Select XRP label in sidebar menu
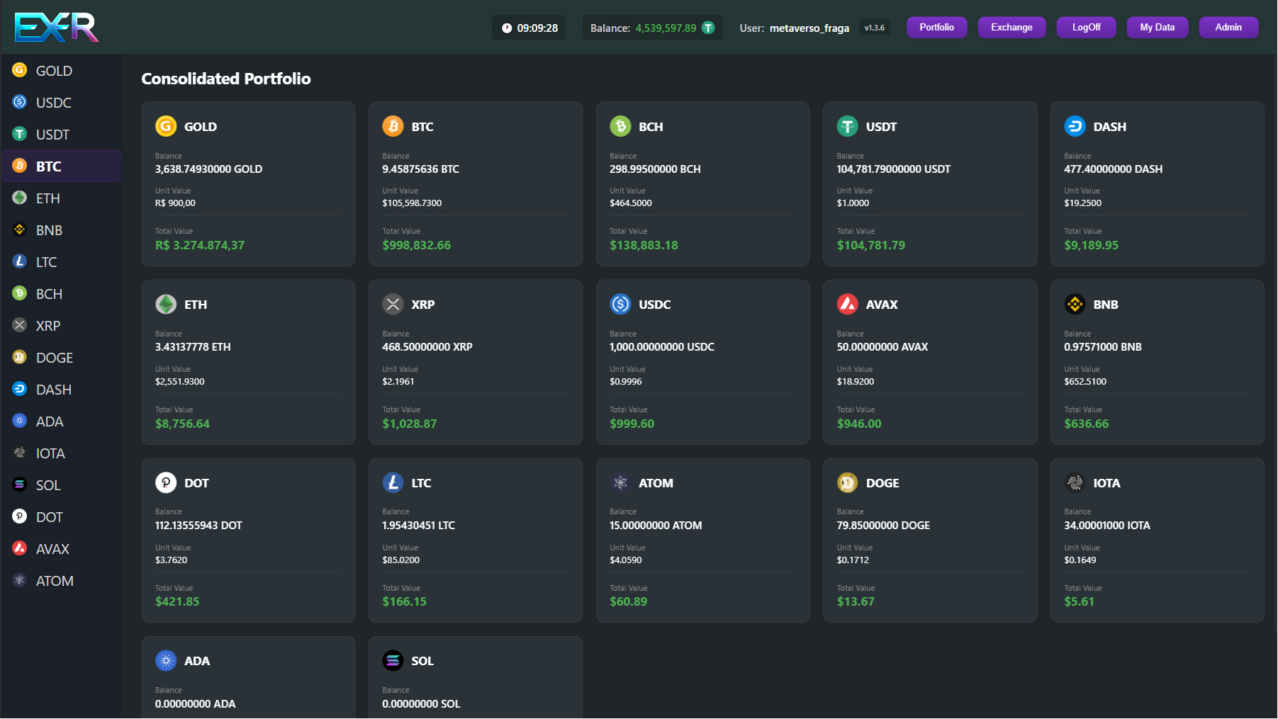The width and height of the screenshot is (1278, 719). [48, 326]
